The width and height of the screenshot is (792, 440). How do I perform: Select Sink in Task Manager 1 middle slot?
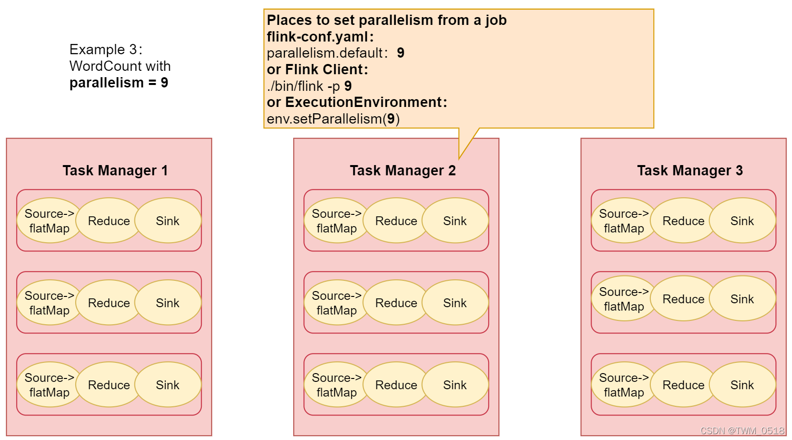point(168,303)
